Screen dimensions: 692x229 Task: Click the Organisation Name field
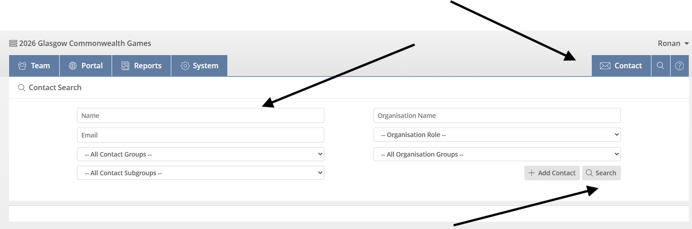(x=497, y=116)
